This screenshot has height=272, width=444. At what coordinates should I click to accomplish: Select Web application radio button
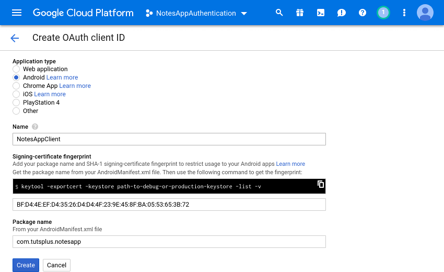16,69
